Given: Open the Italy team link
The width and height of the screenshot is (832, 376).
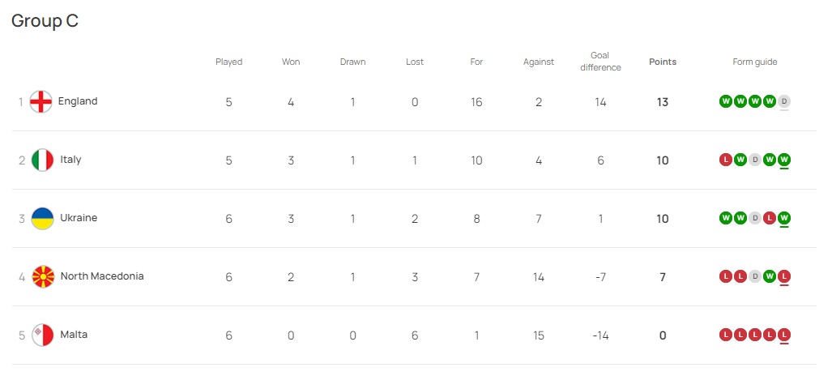Looking at the screenshot, I should click(x=70, y=160).
